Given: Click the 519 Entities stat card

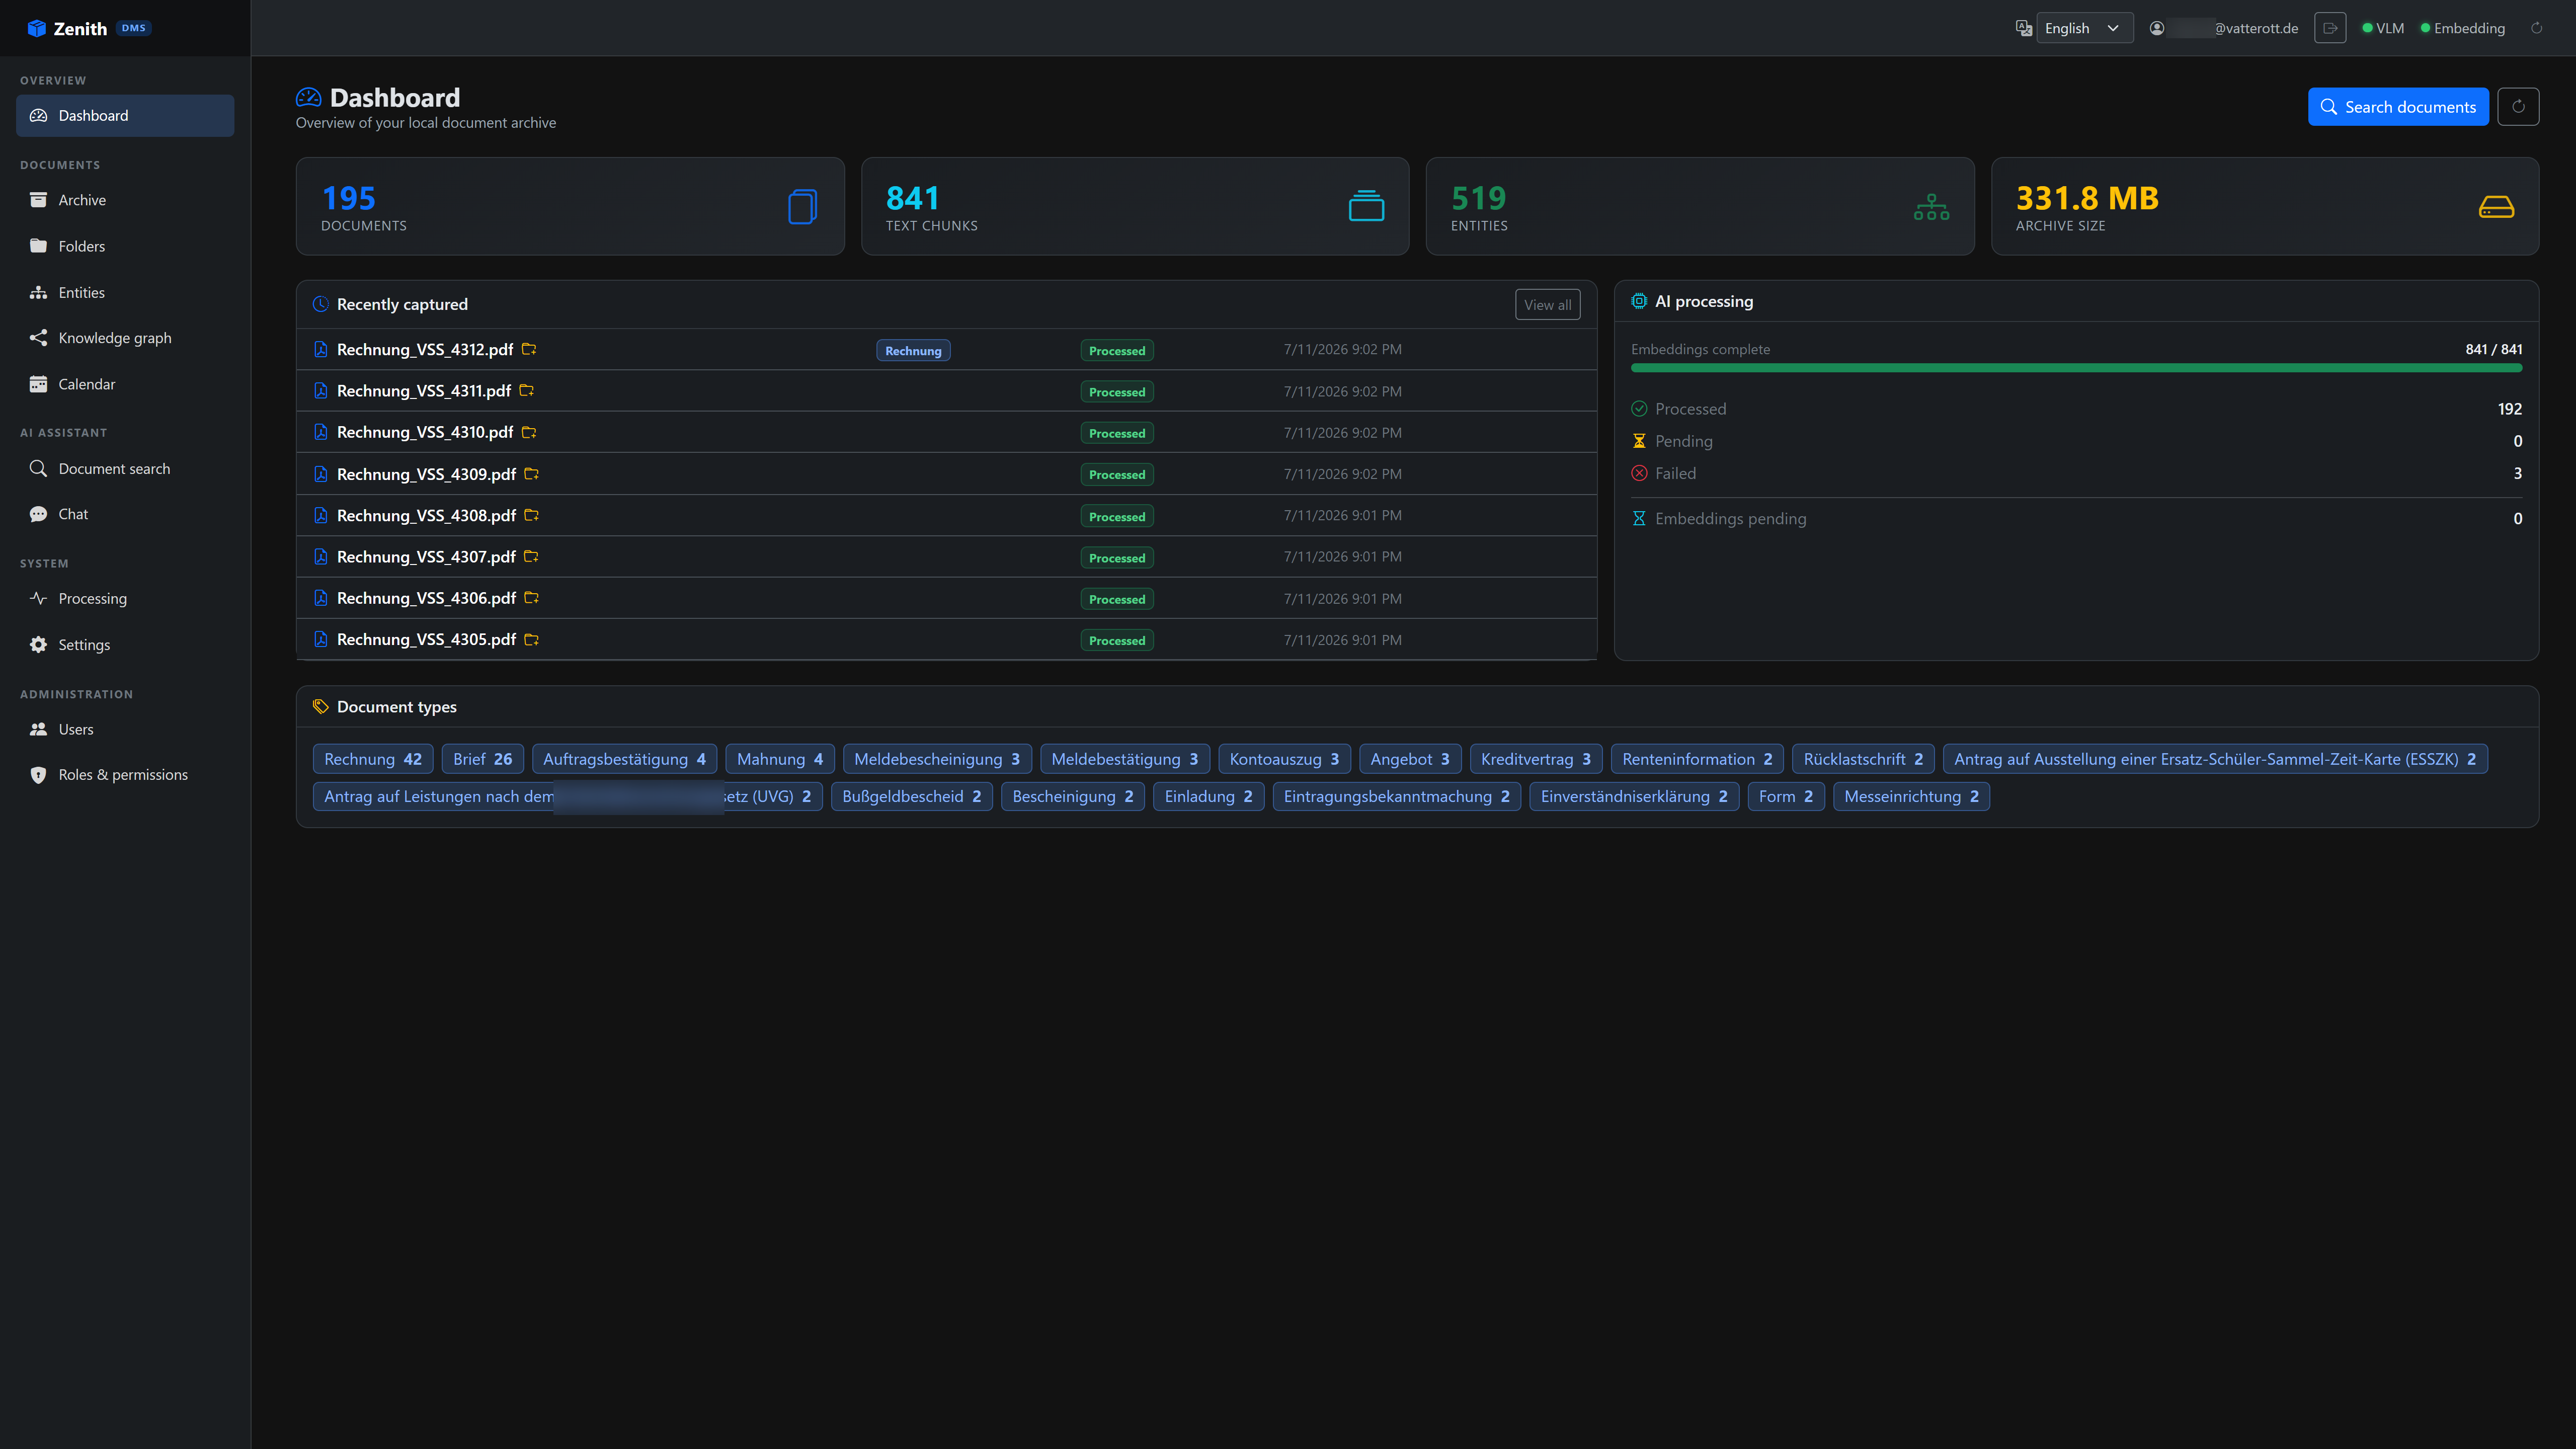Looking at the screenshot, I should coord(1700,206).
